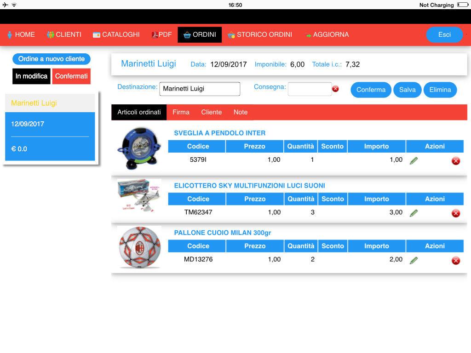
Task: Click the Wi-Fi status icon
Action: (14, 5)
